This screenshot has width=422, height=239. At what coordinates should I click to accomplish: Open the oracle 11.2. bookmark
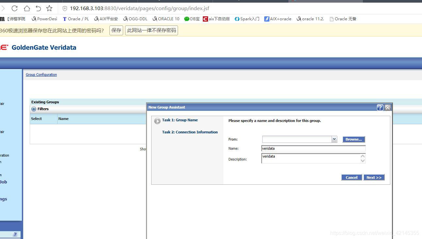click(x=310, y=19)
